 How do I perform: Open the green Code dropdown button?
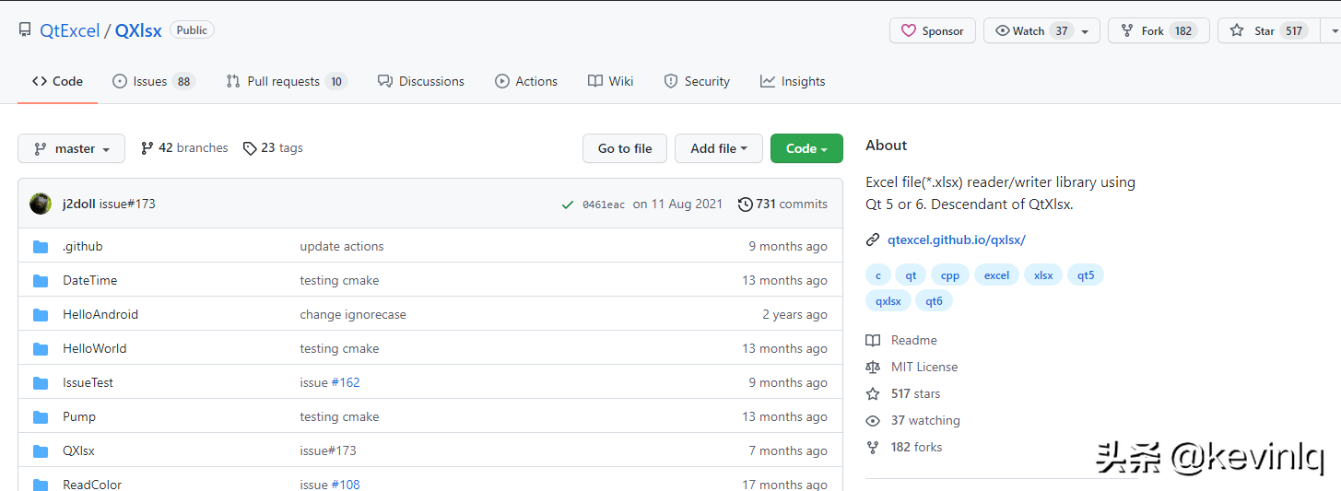[x=806, y=148]
